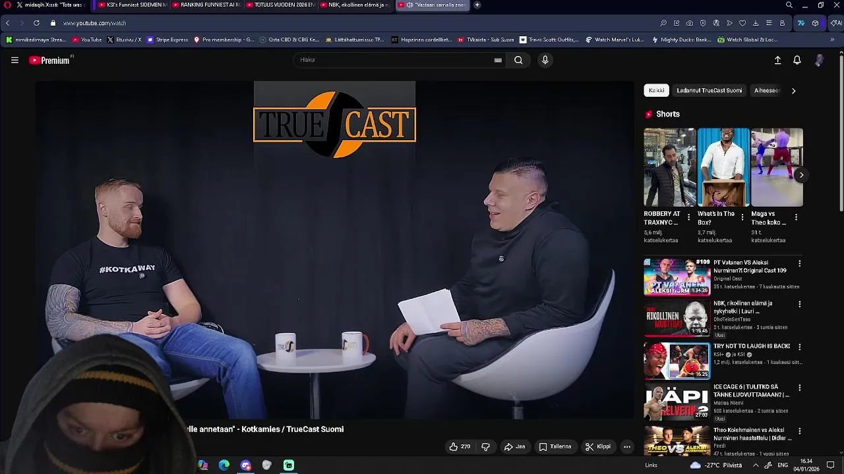
Task: Open options for ROBBERY AT TRAXNYC short
Action: tap(689, 217)
